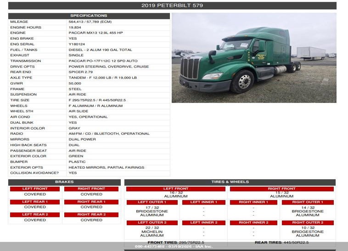Viewport: 348px width, 251px height.
Task: Select tread depth 10 / 32 value
Action: [x=308, y=228]
